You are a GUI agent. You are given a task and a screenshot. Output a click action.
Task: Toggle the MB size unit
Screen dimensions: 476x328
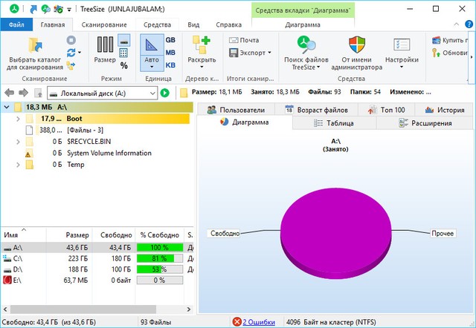[170, 53]
